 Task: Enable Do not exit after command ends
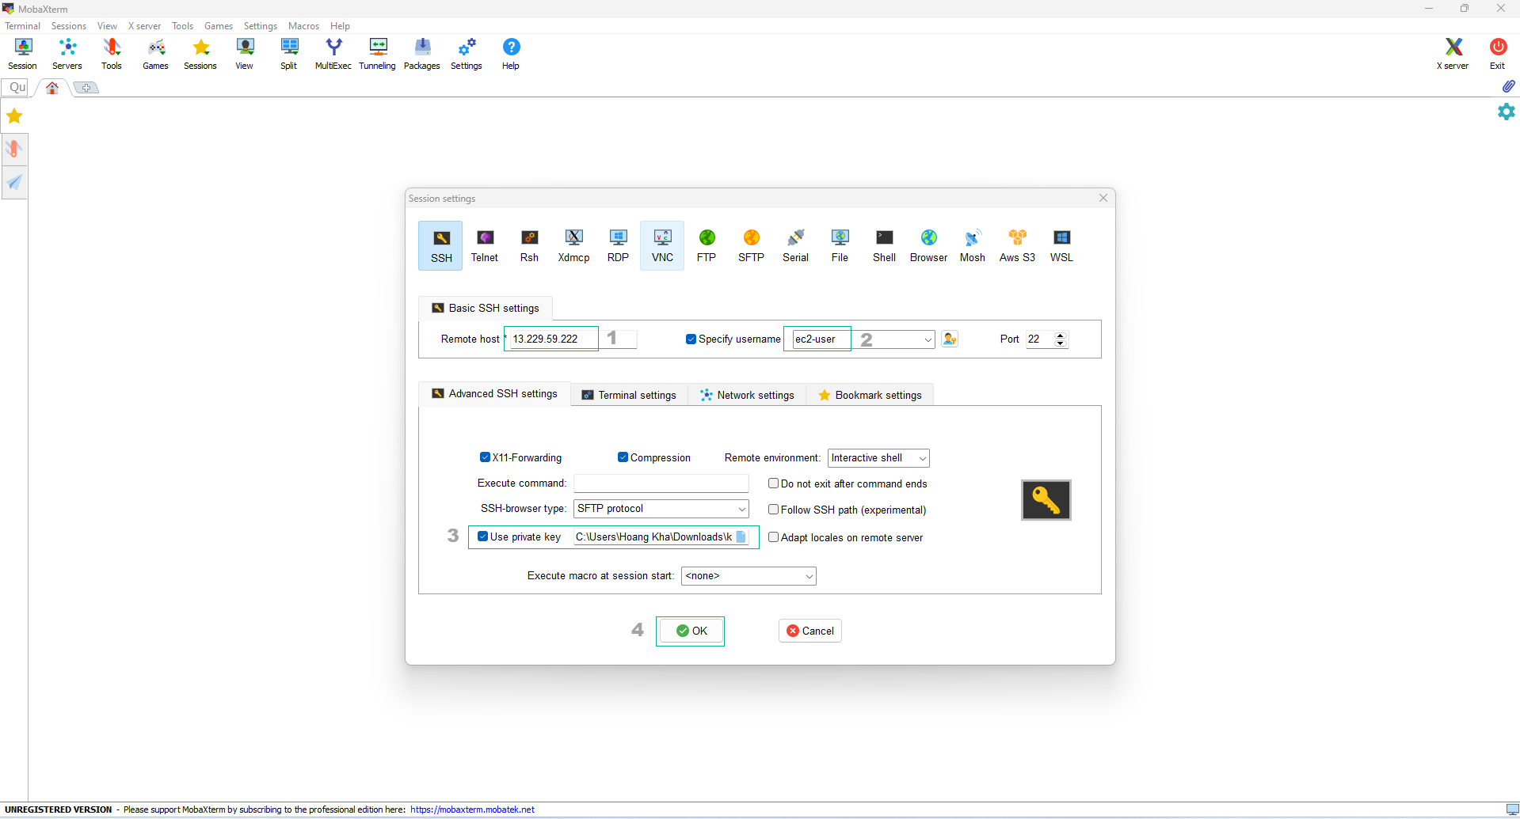point(773,483)
